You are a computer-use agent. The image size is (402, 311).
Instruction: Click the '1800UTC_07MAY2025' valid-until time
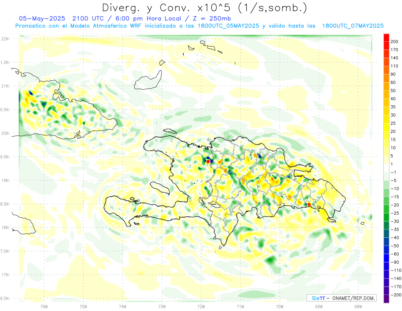[353, 26]
